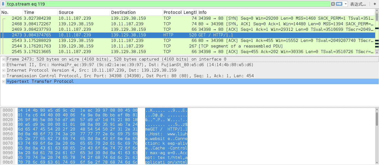The height and width of the screenshot is (165, 379).
Task: Add a filter button with plus
Action: click(374, 4)
